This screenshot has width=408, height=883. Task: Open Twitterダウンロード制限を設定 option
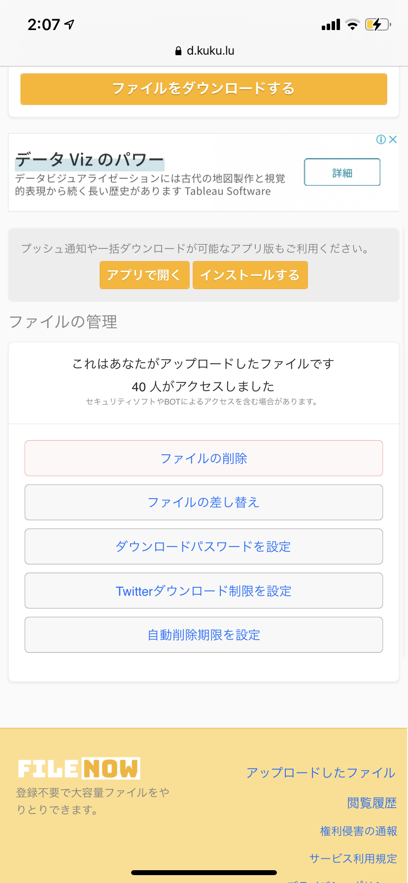click(x=204, y=591)
